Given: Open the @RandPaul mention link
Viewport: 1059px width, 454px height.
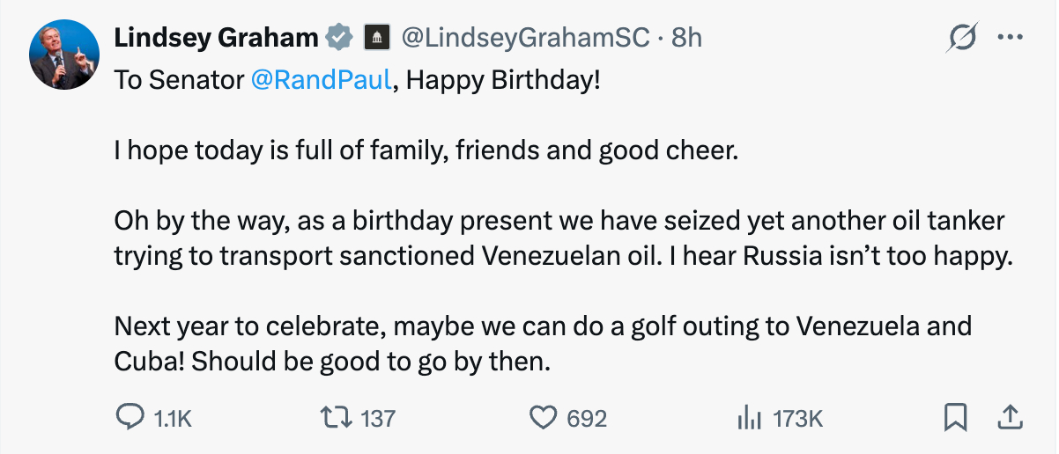Looking at the screenshot, I should click(x=321, y=79).
